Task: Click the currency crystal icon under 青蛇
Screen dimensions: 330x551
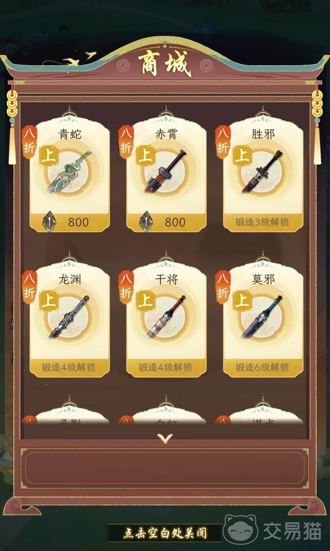Action: pyautogui.click(x=49, y=222)
